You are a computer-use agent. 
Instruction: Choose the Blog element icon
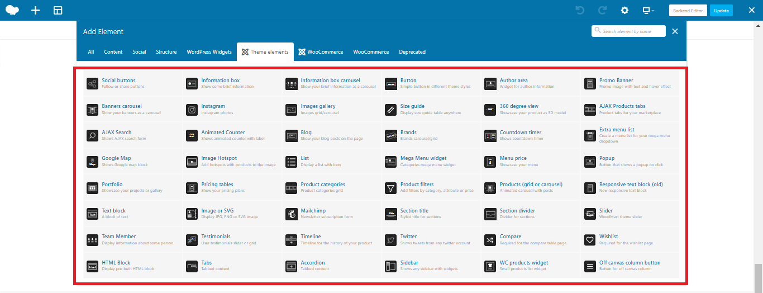tap(291, 135)
